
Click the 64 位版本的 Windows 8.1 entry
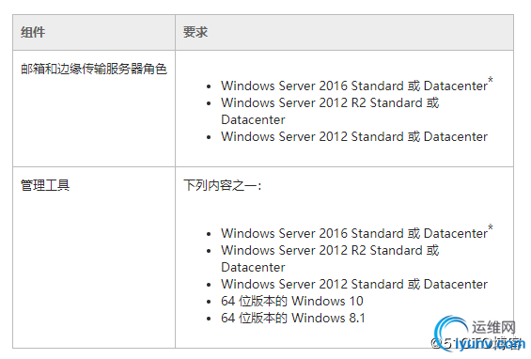point(293,318)
